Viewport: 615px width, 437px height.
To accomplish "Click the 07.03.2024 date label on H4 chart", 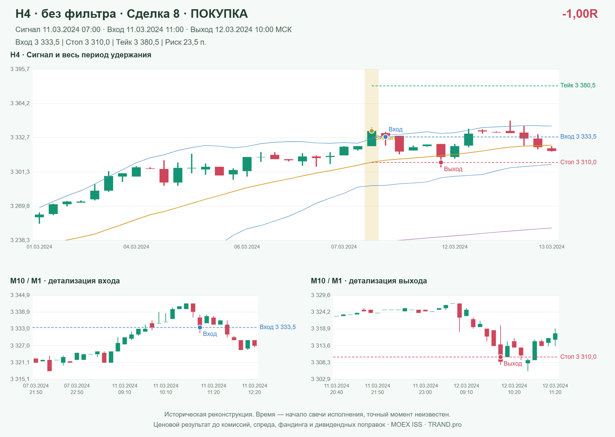I will click(344, 247).
